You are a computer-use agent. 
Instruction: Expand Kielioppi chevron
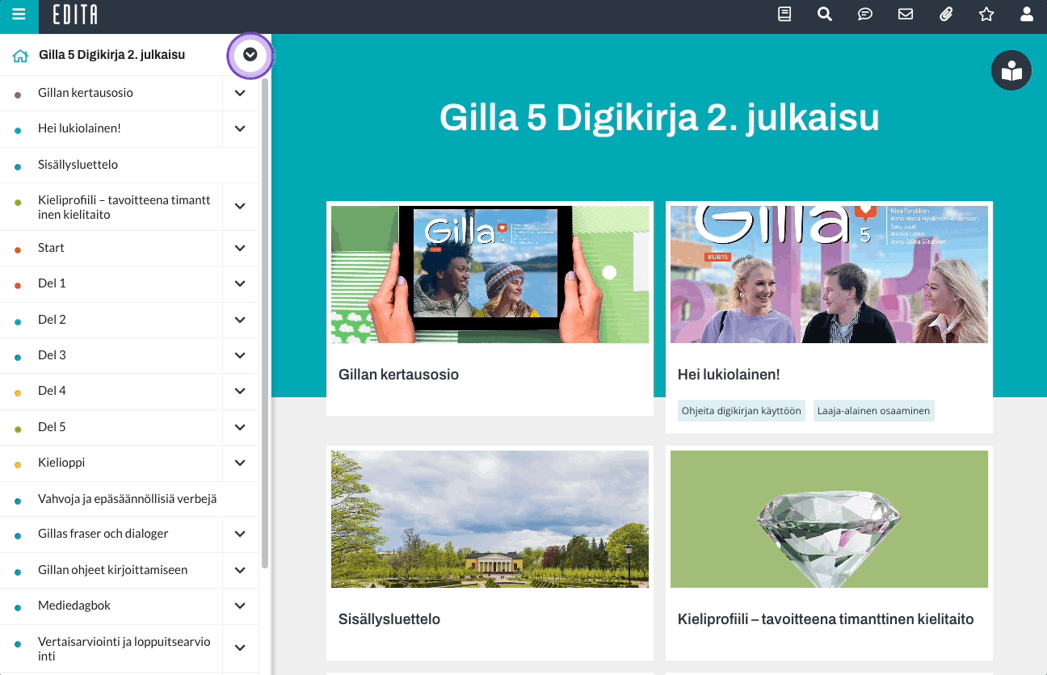(x=240, y=463)
